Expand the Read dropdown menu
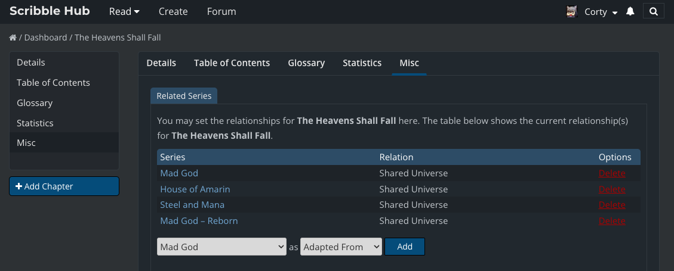The image size is (674, 271). 124,11
